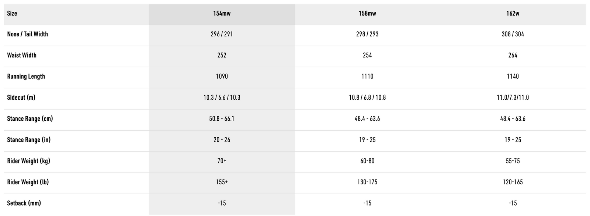Click the 1110 running length value
Viewport: 590px width, 216px height.
[367, 77]
